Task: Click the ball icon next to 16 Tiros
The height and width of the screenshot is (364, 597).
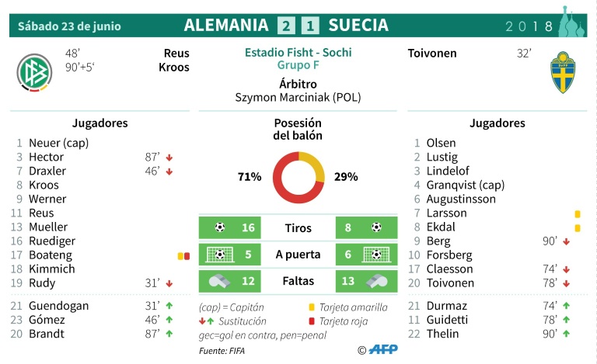Action: click(x=220, y=227)
